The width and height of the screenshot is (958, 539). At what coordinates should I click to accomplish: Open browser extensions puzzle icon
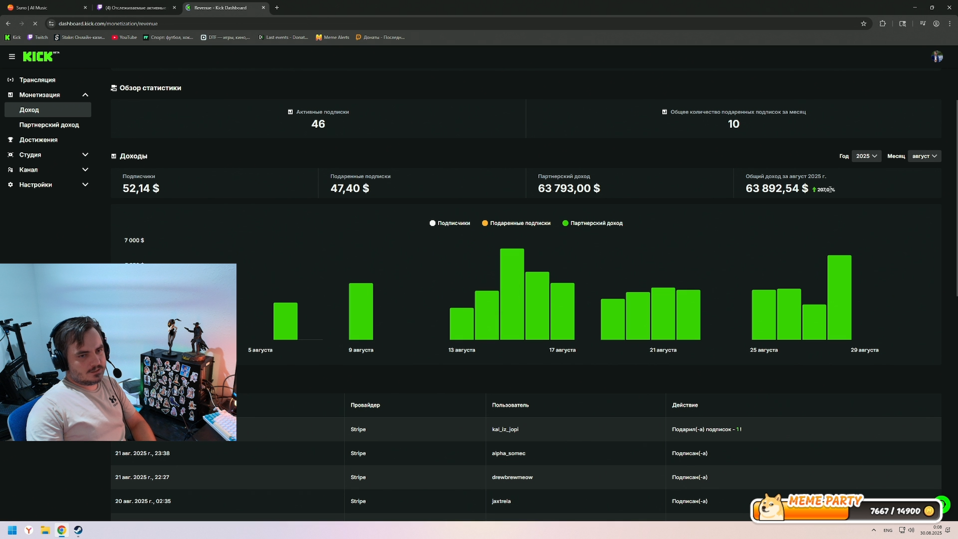pos(883,23)
